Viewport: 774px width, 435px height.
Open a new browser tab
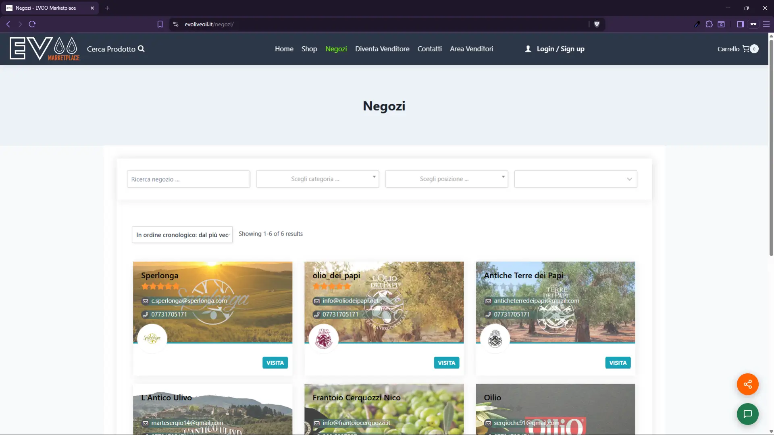107,8
